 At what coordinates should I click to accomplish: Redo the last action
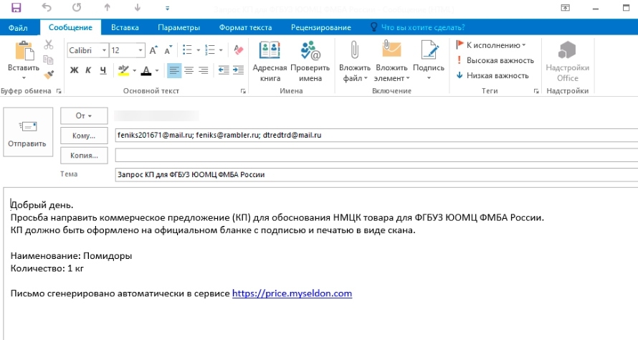pyautogui.click(x=77, y=7)
